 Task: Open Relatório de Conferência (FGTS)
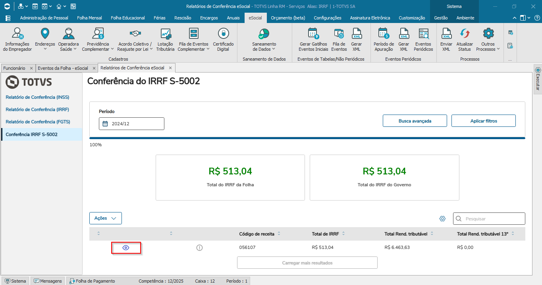37,122
